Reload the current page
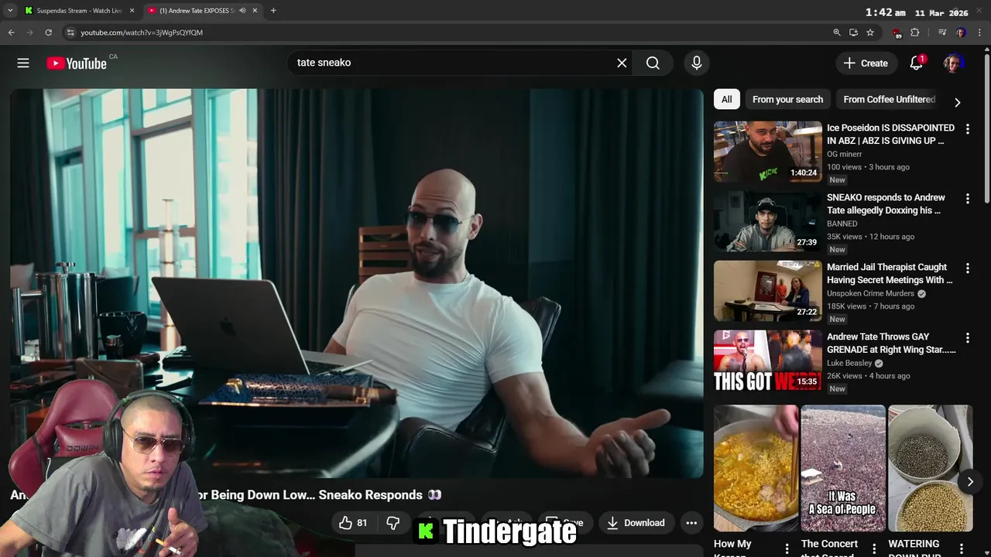The height and width of the screenshot is (557, 991). pyautogui.click(x=48, y=32)
